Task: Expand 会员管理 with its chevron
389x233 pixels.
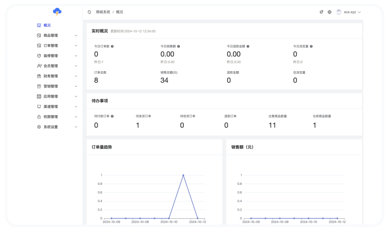Action: (76, 66)
